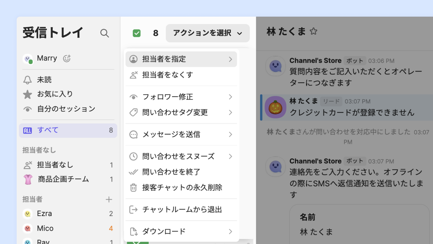Select メッセージを送信 in the action menu
The image size is (433, 244).
[171, 134]
